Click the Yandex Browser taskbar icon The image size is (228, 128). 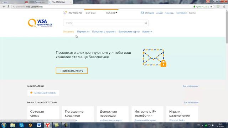click(x=48, y=125)
